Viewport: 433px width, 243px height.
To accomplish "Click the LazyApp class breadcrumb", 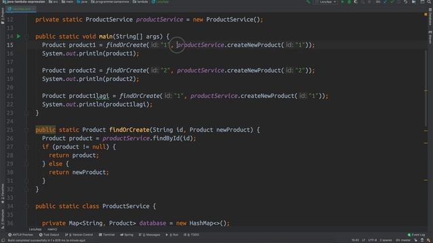I will pyautogui.click(x=160, y=1).
